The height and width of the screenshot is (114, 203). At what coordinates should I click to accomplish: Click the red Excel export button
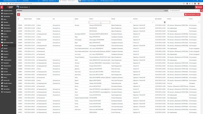coord(192,15)
